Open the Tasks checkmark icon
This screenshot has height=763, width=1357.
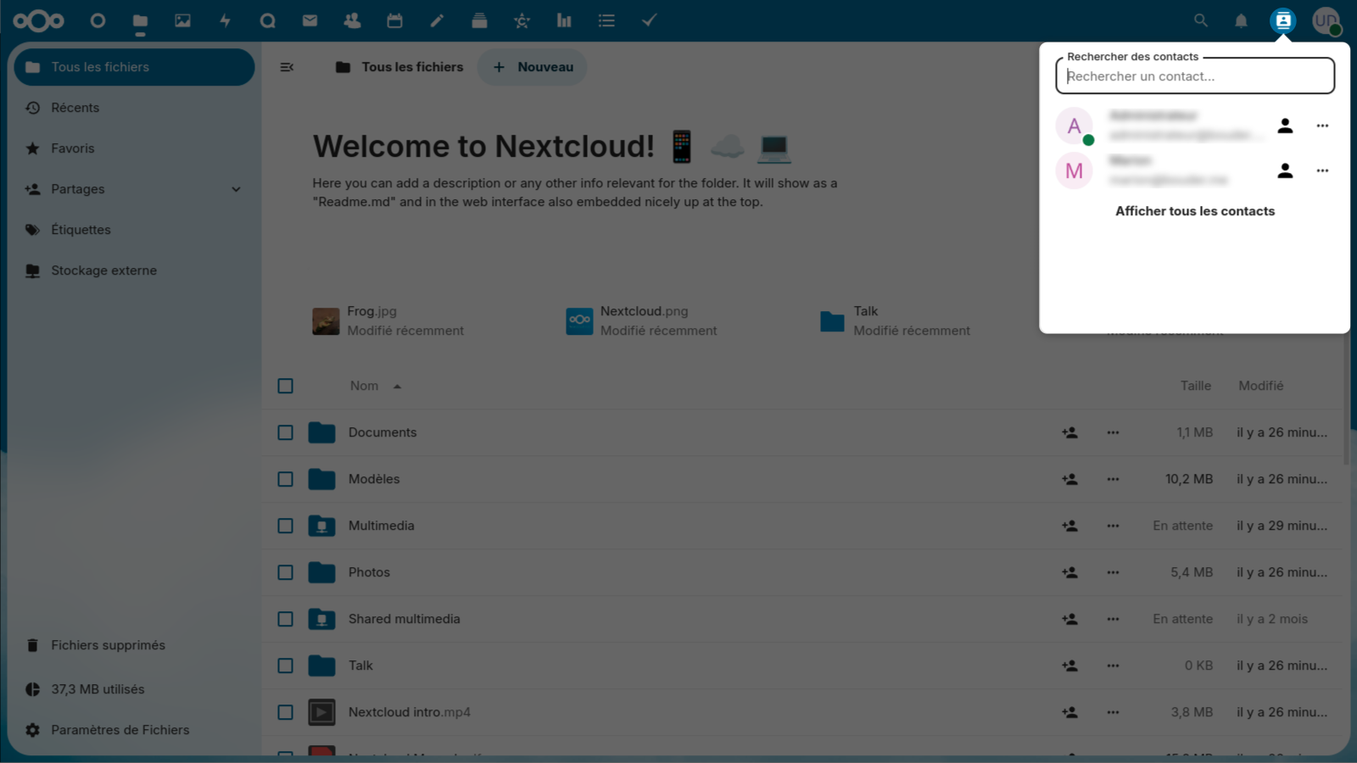tap(649, 20)
